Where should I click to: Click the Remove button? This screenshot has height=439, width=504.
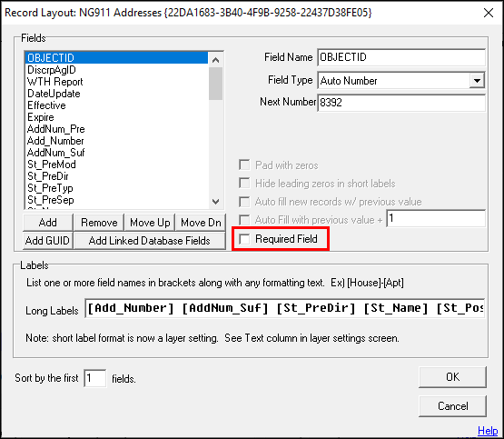point(99,223)
